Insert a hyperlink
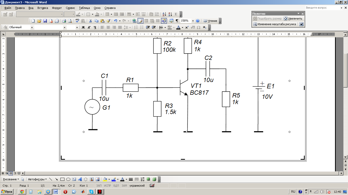Image resolution: width=348 pixels, height=195 pixels. pos(134,21)
